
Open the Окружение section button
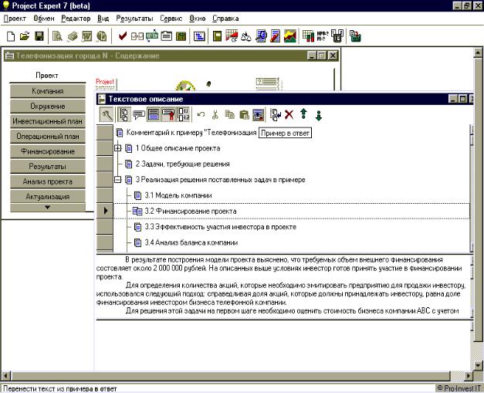point(48,107)
